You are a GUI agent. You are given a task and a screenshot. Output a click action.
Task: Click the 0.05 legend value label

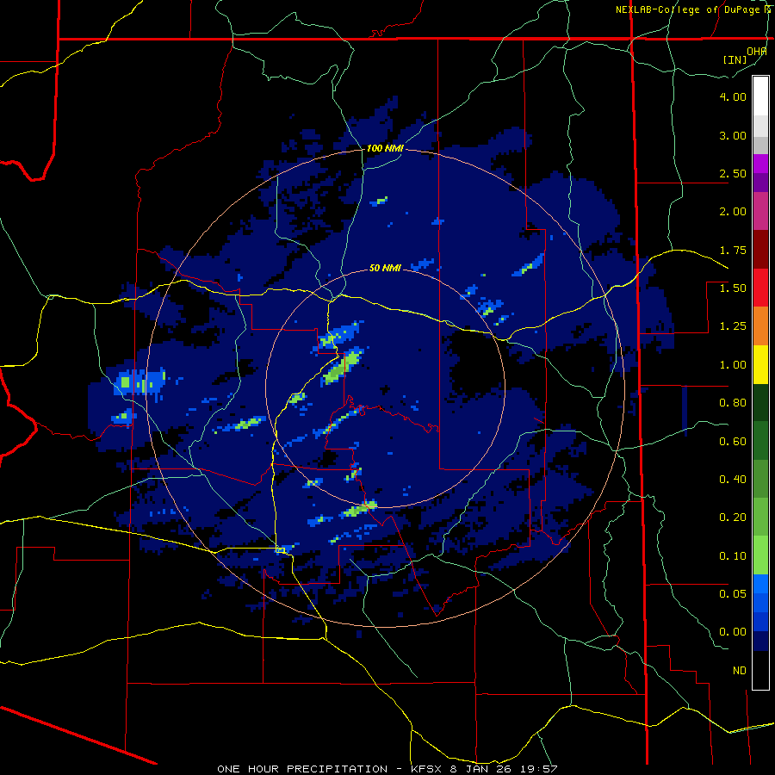(733, 593)
